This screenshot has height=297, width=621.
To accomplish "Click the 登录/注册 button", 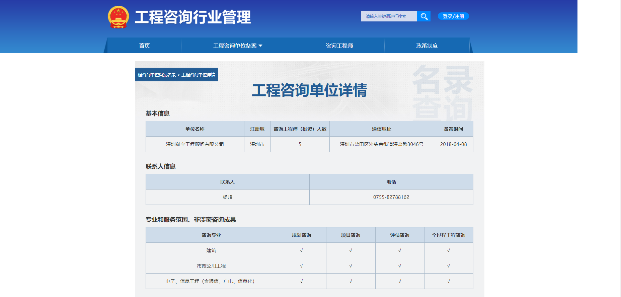I will pyautogui.click(x=453, y=16).
